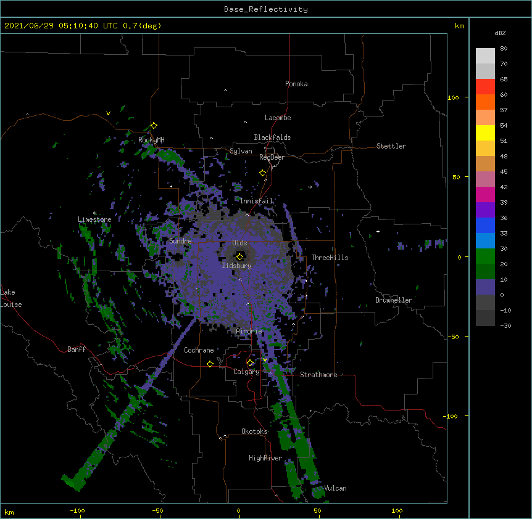Viewport: 532px width, 519px height.
Task: Click the Strathmore label
Action: click(x=318, y=375)
